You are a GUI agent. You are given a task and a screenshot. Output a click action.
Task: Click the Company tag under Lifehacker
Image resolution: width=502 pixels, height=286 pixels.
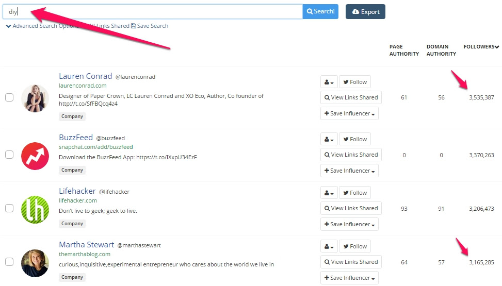(72, 223)
